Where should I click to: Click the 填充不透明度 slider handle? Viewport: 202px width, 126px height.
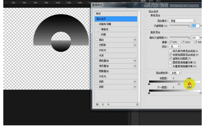click(189, 38)
